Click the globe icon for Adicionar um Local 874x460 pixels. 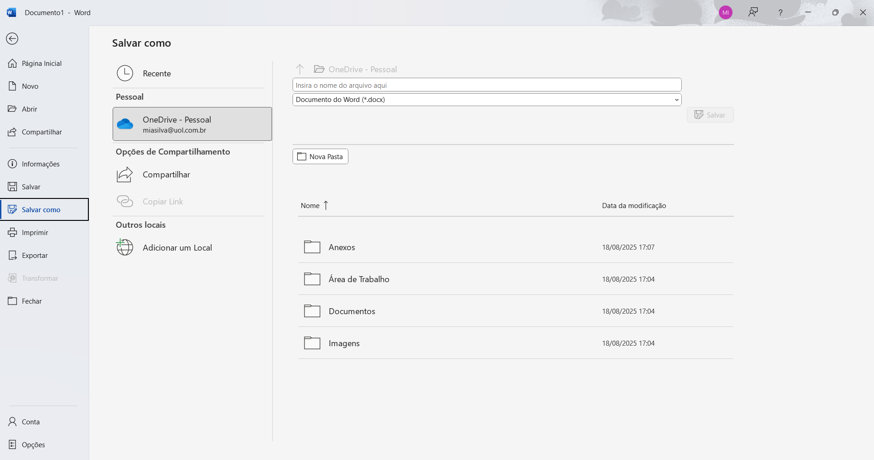tap(125, 247)
